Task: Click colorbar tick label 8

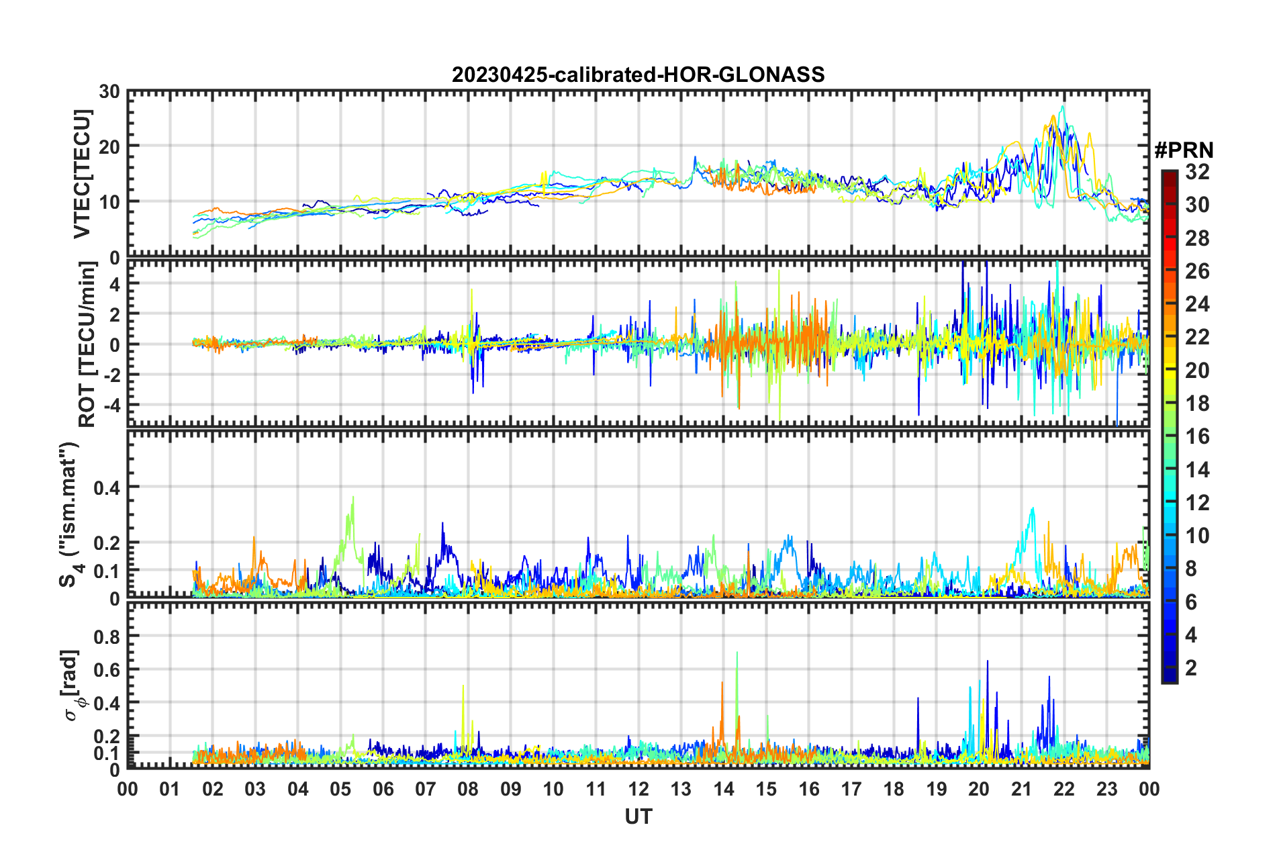Action: (1191, 569)
